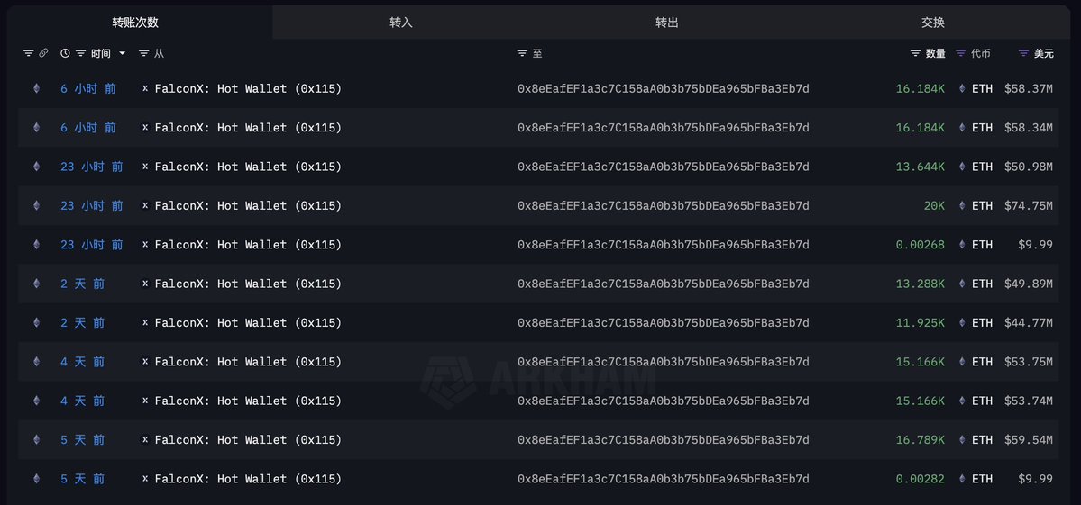Viewport: 1081px width, 505px height.
Task: Click Ethereum icon in first transfer row
Action: [x=37, y=89]
